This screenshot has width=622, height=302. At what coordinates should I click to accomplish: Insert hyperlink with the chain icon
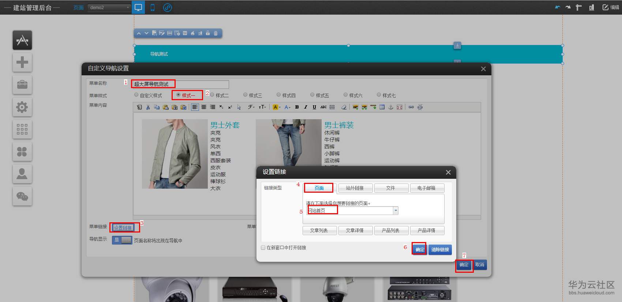pyautogui.click(x=411, y=107)
